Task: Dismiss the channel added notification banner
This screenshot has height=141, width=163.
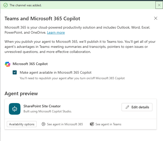Action: [x=159, y=5]
